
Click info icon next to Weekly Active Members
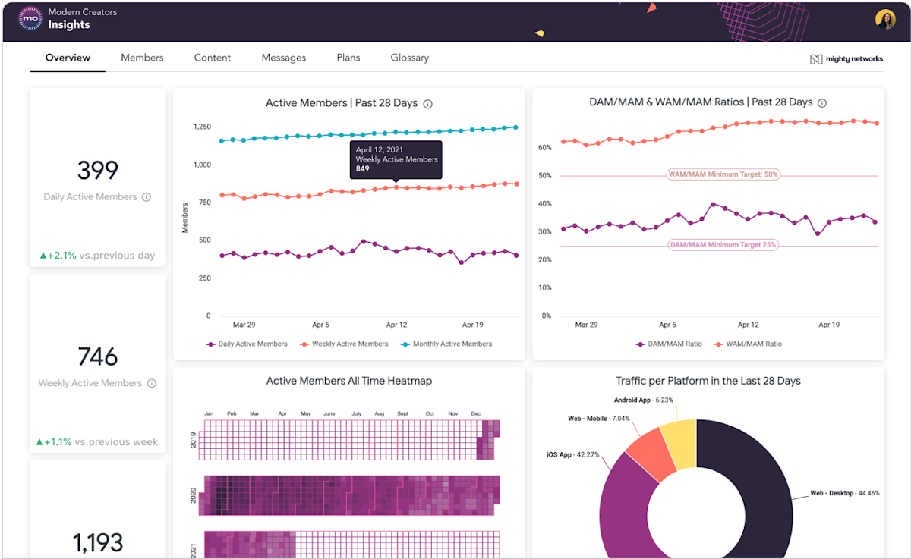(151, 384)
